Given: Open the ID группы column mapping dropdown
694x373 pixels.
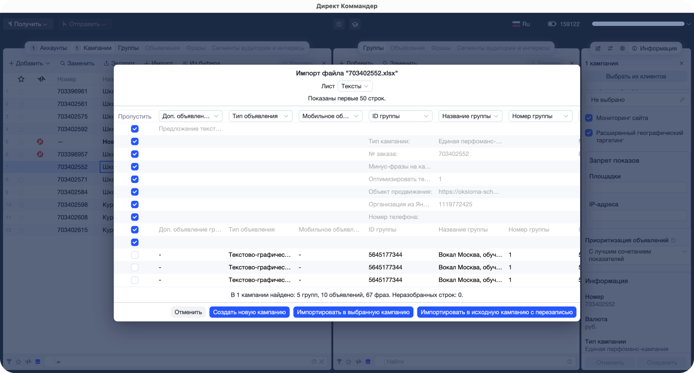Looking at the screenshot, I should [x=401, y=116].
